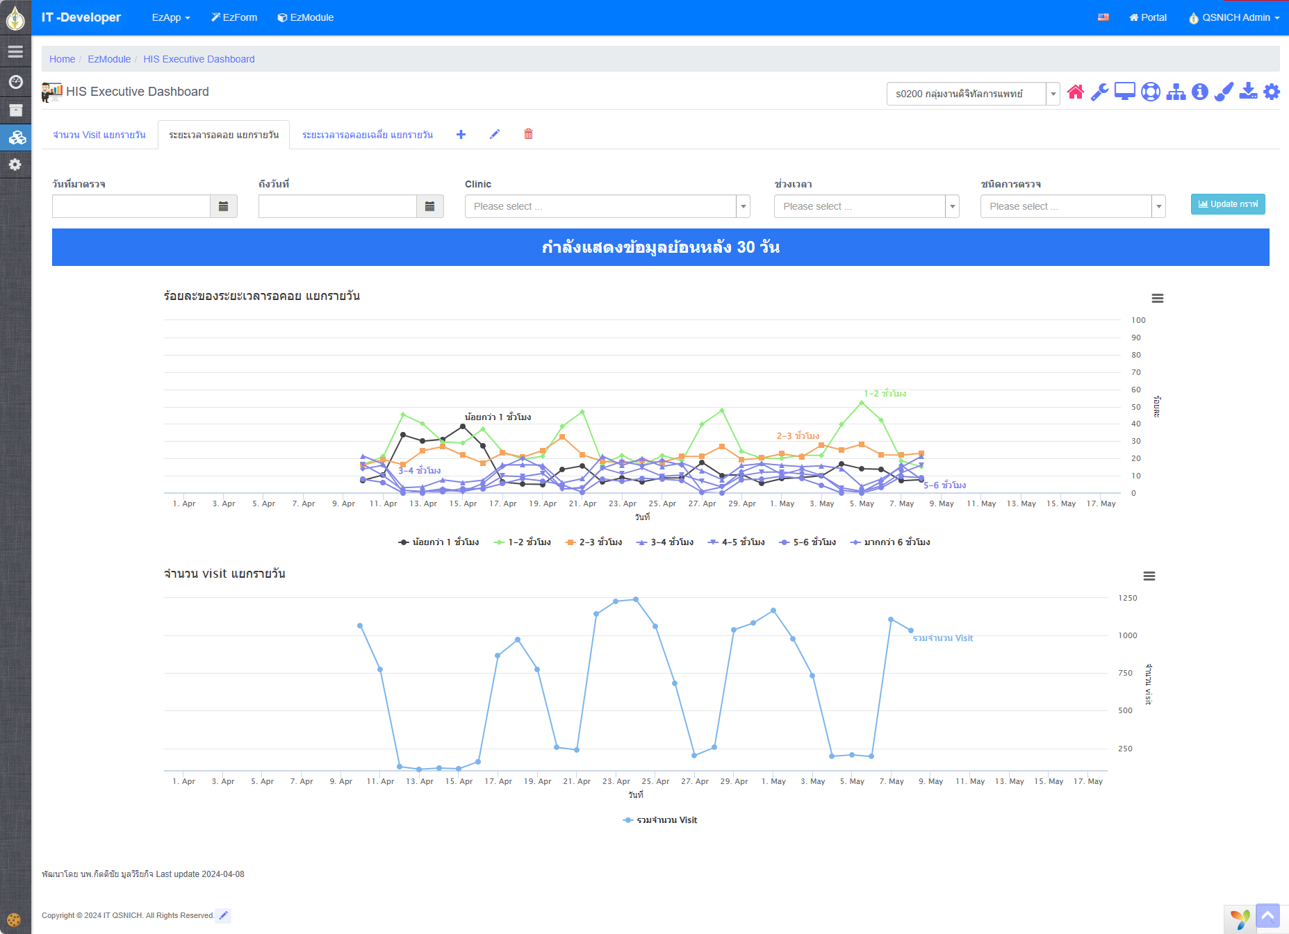The image size is (1289, 934).
Task: Open the wrench tools icon
Action: (1099, 92)
